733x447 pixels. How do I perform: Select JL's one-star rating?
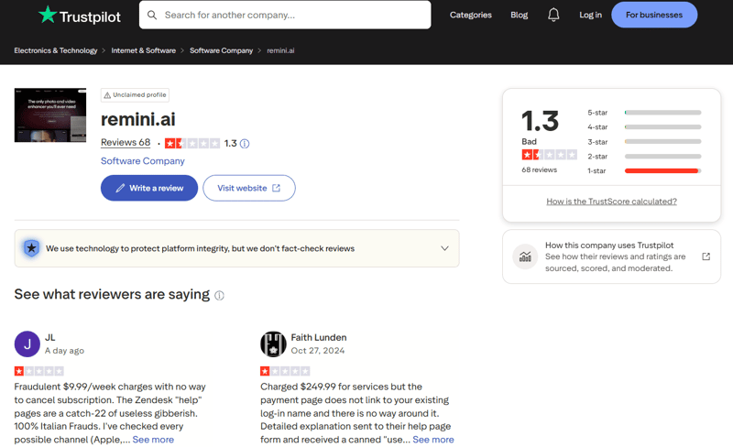(x=38, y=371)
